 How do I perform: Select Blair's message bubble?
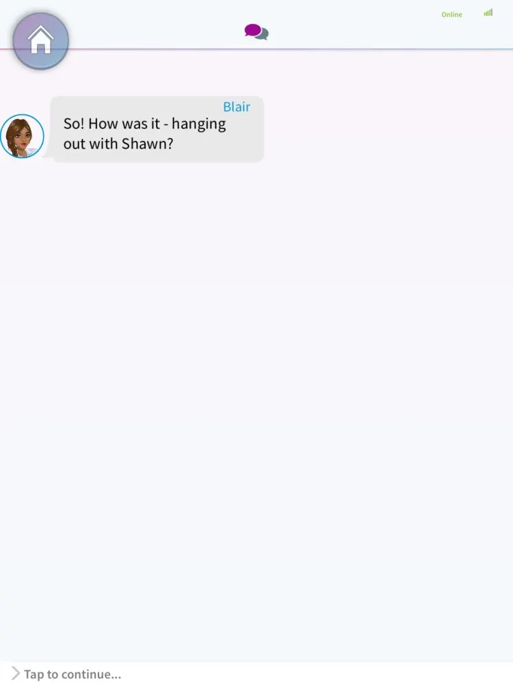(157, 129)
